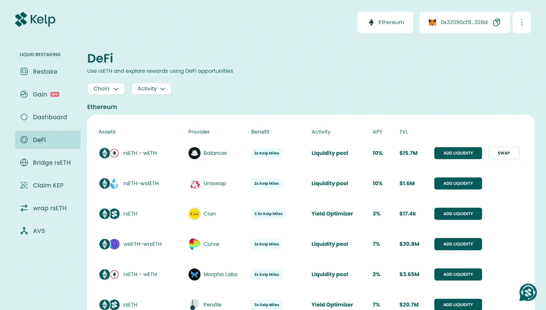Open the Ethereum network selector
Screen dimensions: 546x310
pos(385,22)
